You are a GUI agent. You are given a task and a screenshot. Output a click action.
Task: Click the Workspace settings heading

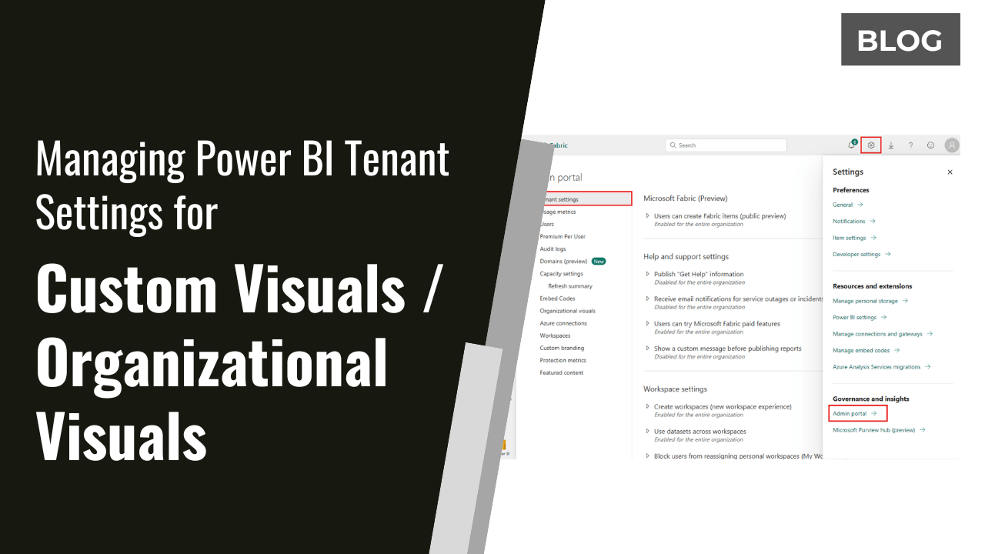tap(675, 389)
